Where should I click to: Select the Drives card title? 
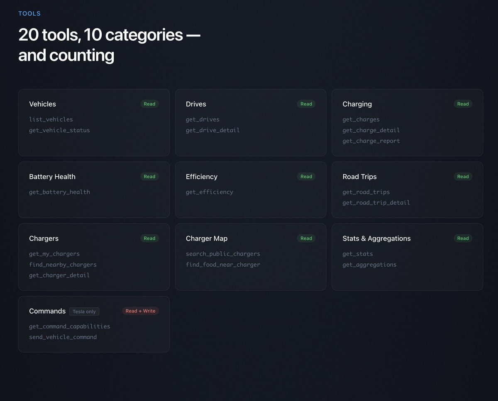click(x=196, y=104)
